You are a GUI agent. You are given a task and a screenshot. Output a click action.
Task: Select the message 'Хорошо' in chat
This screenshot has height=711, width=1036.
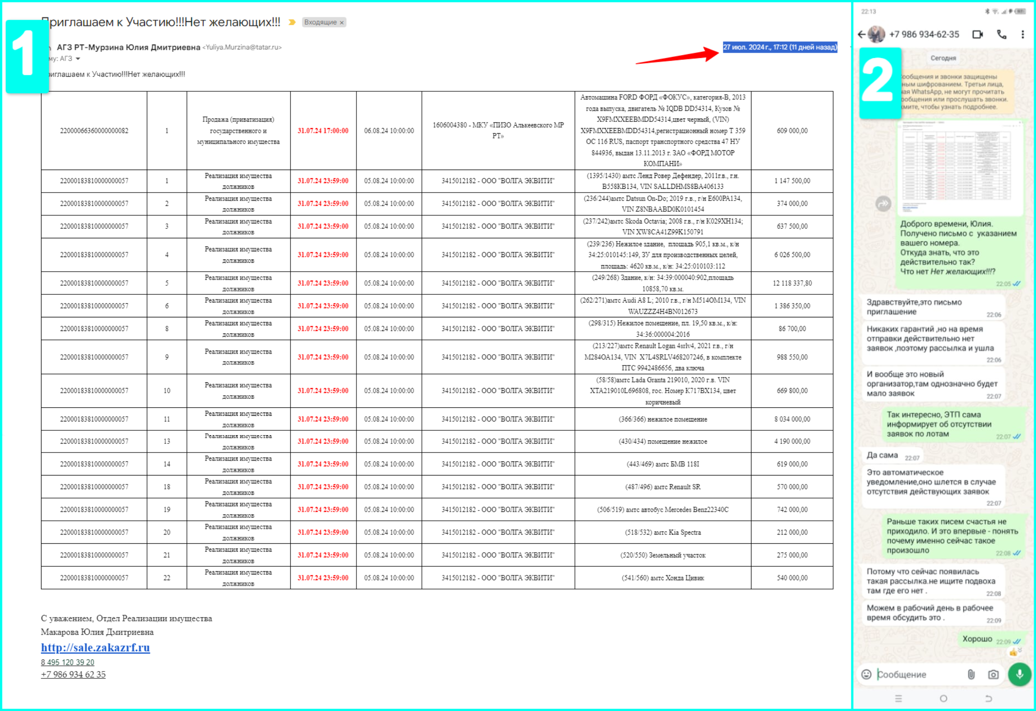(991, 639)
